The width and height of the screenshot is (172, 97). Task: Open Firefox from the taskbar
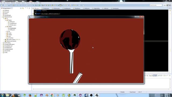tap(30, 95)
